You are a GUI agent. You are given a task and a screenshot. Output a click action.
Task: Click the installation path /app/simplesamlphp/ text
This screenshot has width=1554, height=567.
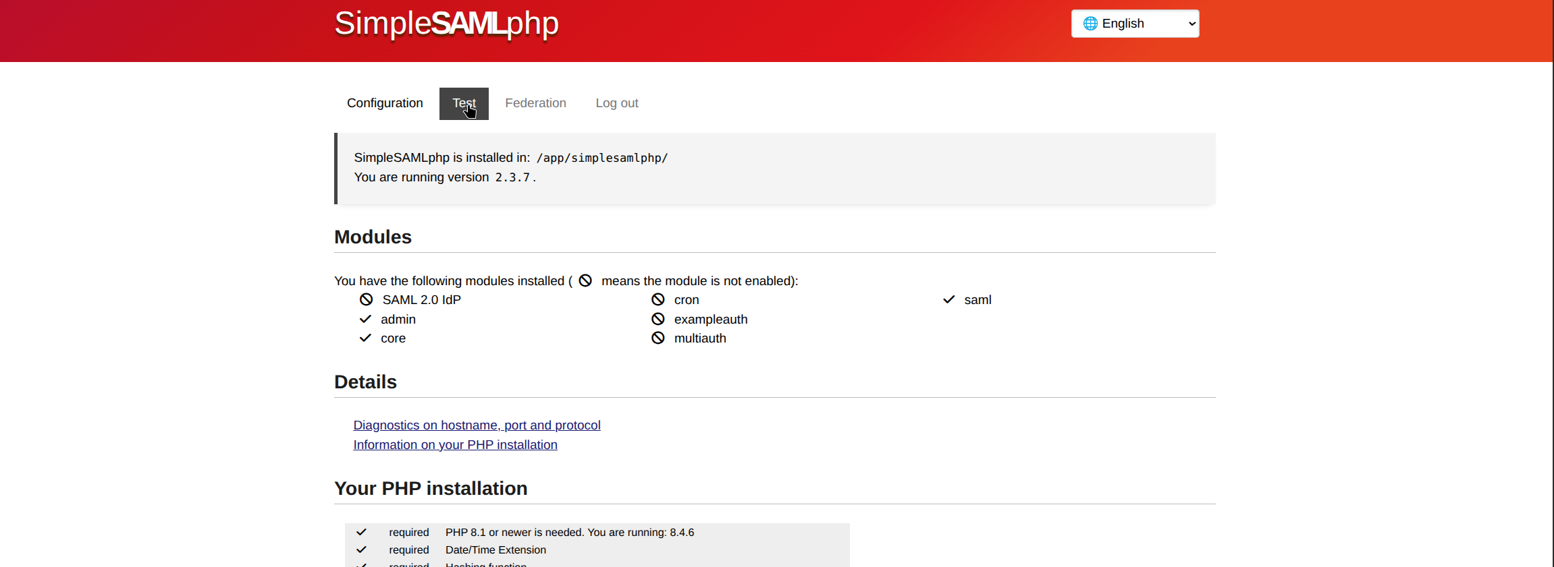pos(601,158)
